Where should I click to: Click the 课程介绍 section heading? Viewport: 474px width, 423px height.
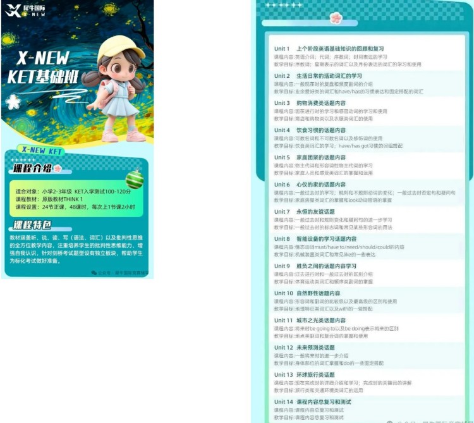pos(33,169)
